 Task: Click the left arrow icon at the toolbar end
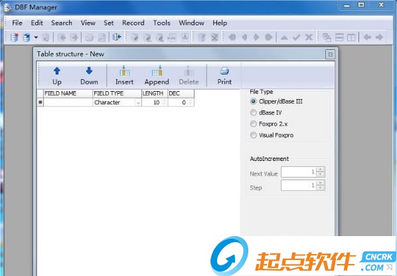(367, 37)
